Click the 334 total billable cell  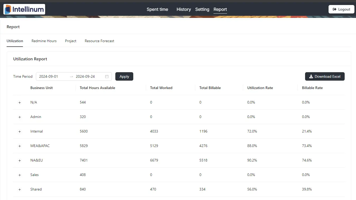[202, 189]
